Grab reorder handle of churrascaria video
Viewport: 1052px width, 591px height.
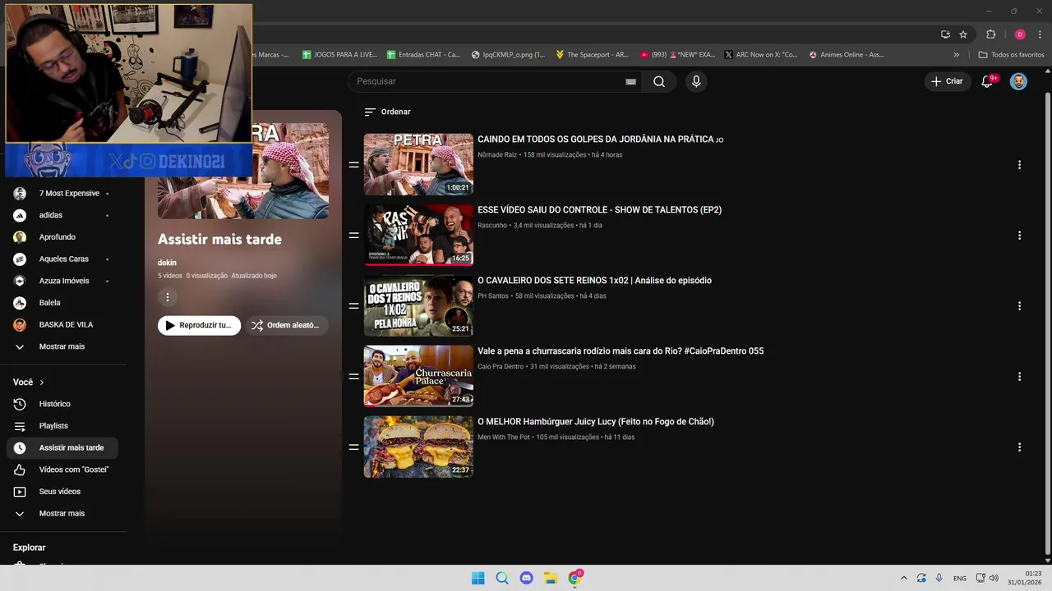click(353, 377)
